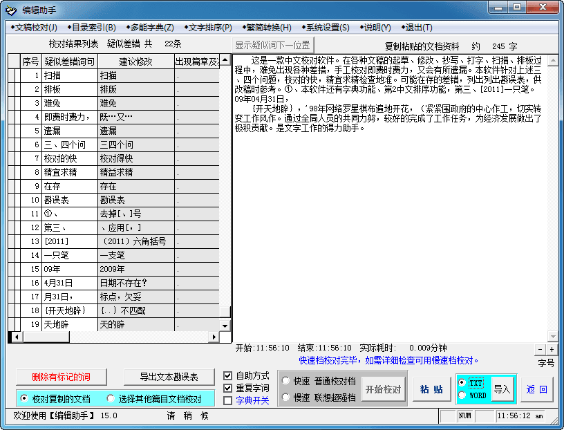Click result list scroll-right arrow

tap(214, 337)
